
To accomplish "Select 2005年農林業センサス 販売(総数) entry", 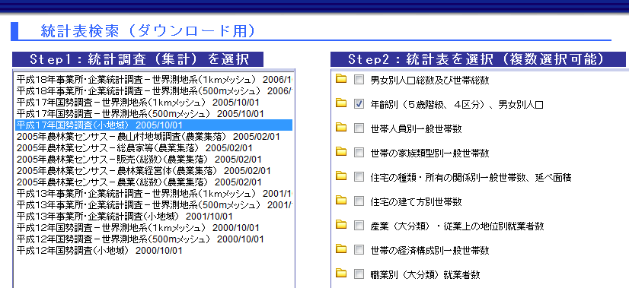I will click(x=154, y=160).
